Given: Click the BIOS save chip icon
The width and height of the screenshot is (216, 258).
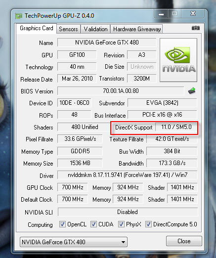Looking at the screenshot, I should (x=192, y=91).
